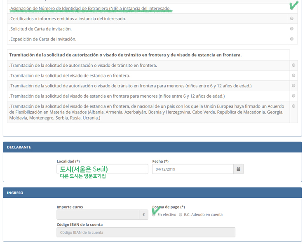Click the Importe euros label
305x244 pixels.
point(70,207)
